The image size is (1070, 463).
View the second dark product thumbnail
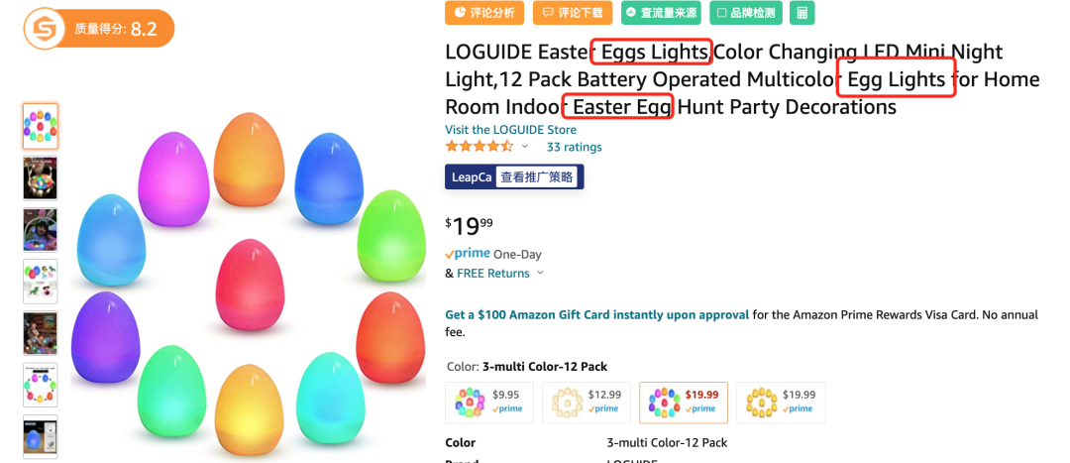coord(41,177)
